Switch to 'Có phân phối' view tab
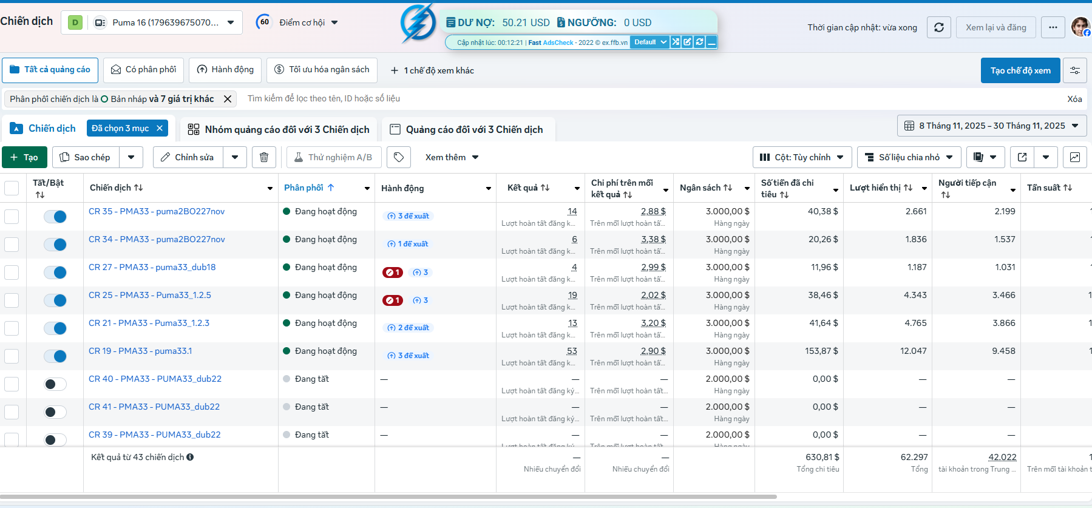1092x508 pixels. point(144,70)
